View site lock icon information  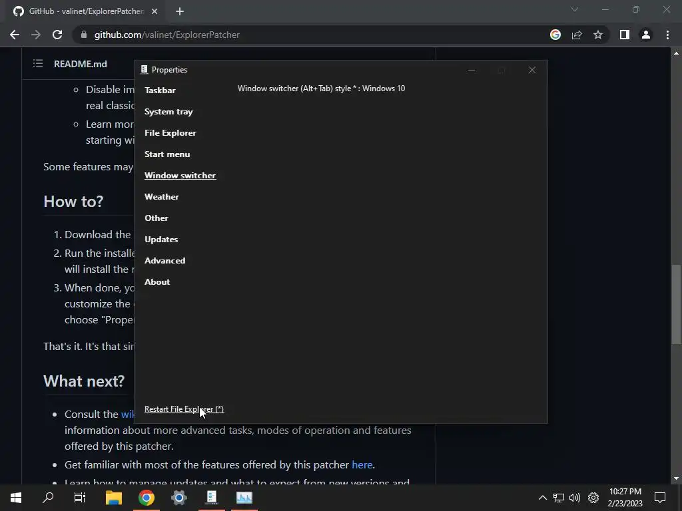click(x=84, y=35)
